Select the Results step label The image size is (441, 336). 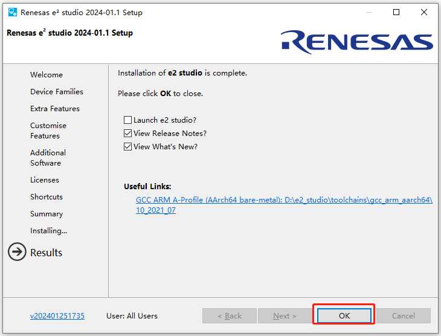(x=46, y=253)
